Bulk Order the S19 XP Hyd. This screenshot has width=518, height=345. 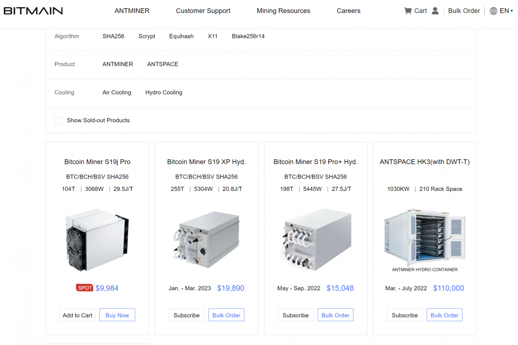point(226,315)
